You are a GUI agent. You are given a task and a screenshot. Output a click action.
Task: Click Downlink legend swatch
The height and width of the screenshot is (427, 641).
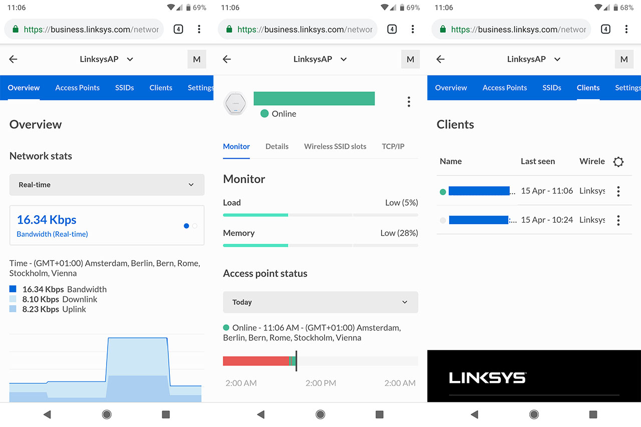click(x=13, y=299)
